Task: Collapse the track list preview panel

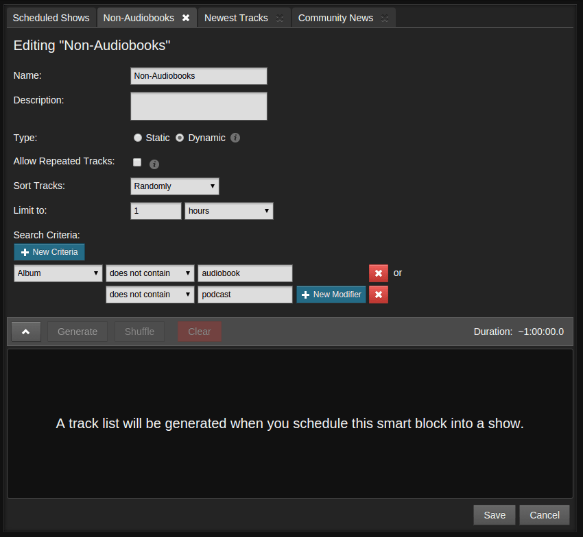Action: pyautogui.click(x=25, y=331)
